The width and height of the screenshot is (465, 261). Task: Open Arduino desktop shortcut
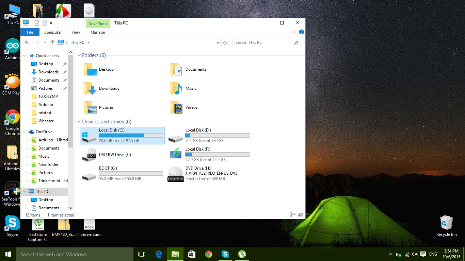tap(12, 49)
